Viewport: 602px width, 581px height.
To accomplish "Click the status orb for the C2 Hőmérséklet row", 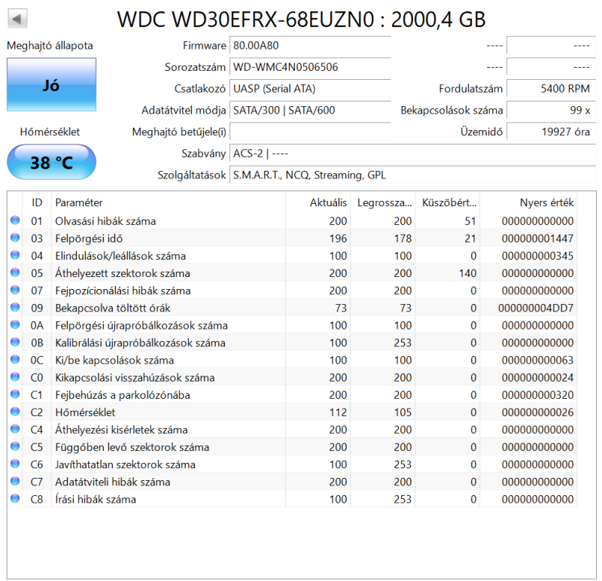I will [15, 412].
